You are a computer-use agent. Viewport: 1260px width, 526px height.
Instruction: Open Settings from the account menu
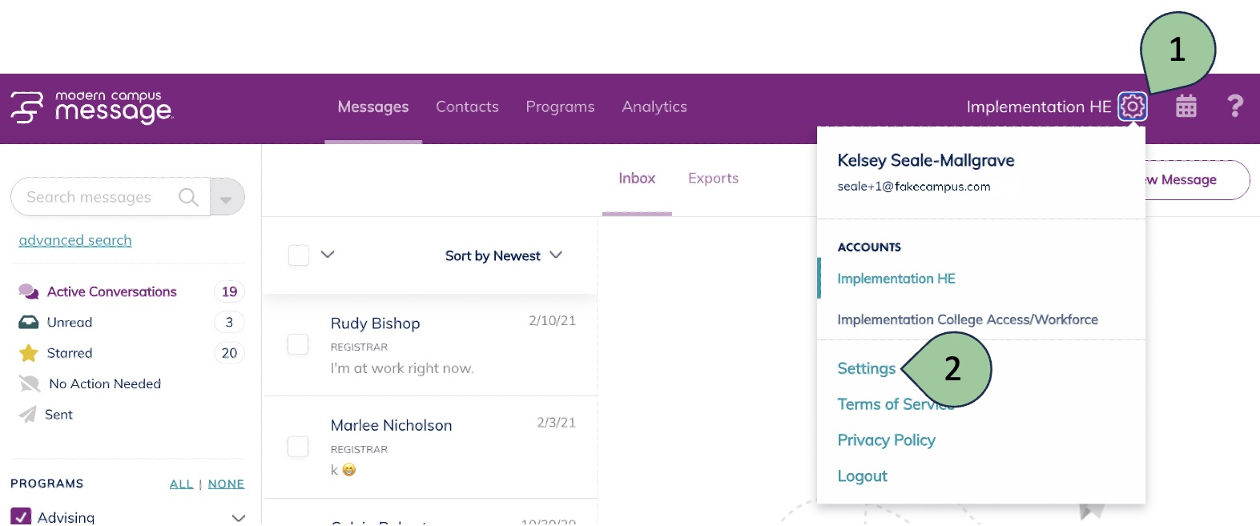[x=867, y=368]
